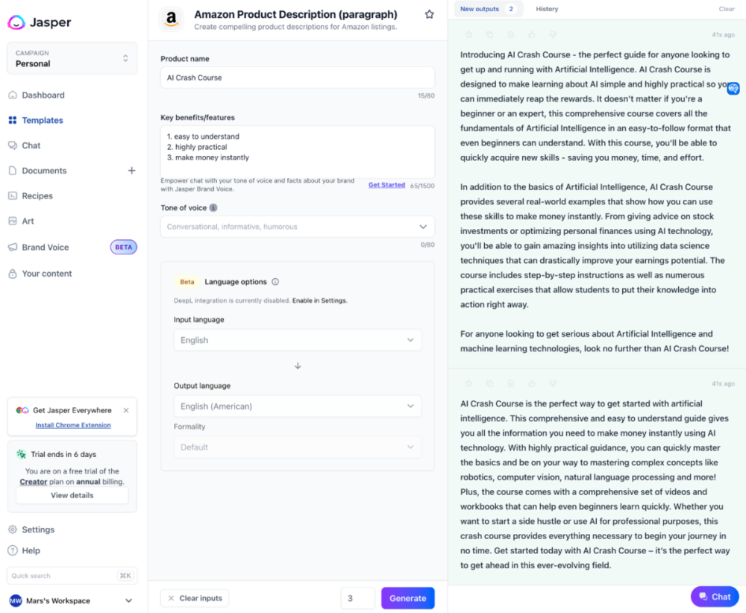Click the Install Chrome Extension link

click(x=73, y=425)
